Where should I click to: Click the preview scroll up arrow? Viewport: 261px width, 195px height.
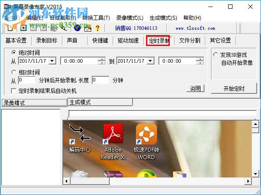[255, 124]
